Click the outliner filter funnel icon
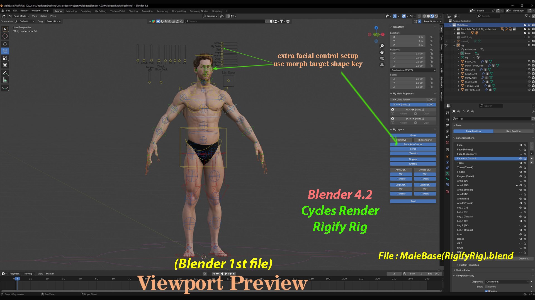This screenshot has width=535, height=300. 526,16
